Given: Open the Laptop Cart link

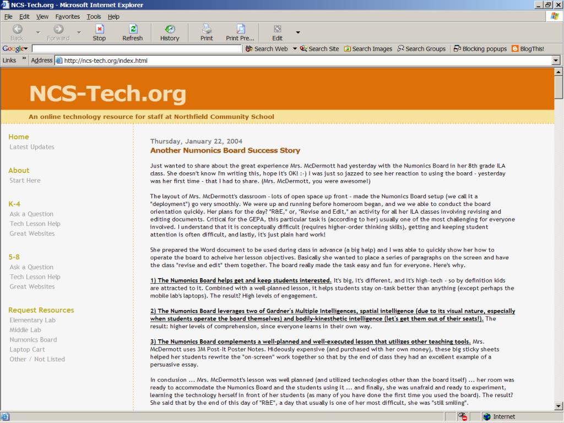Looking at the screenshot, I should tap(27, 349).
